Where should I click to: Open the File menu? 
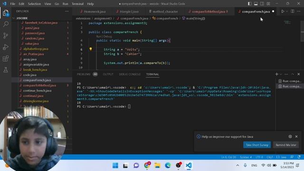[x=13, y=4]
